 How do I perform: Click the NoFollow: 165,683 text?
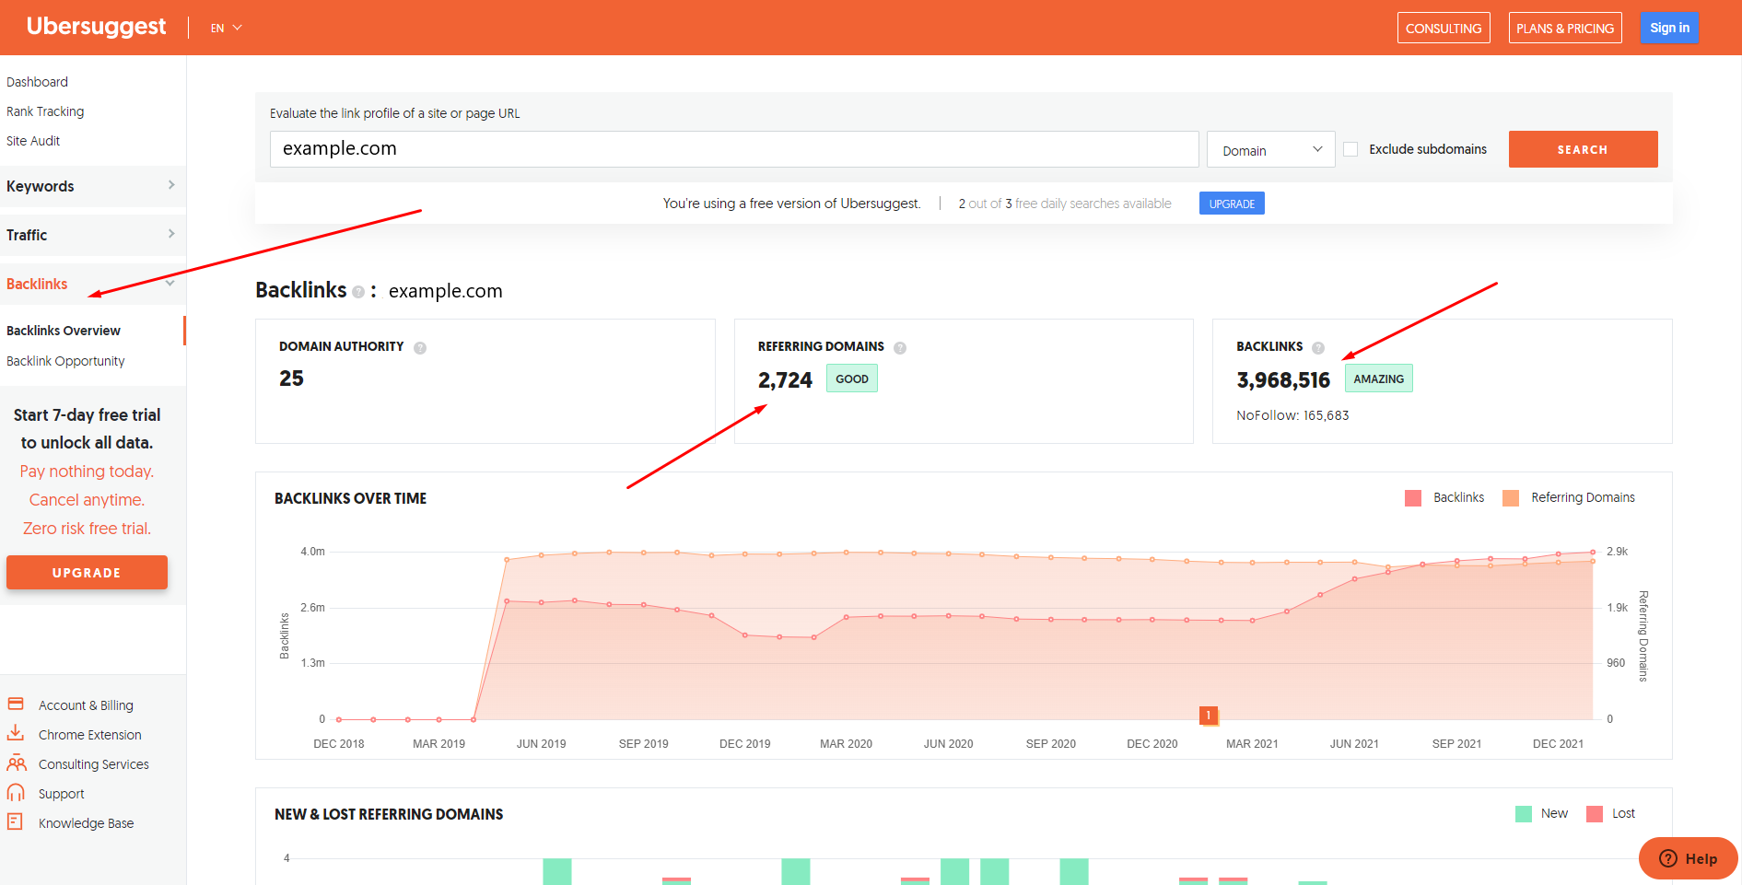coord(1292,415)
